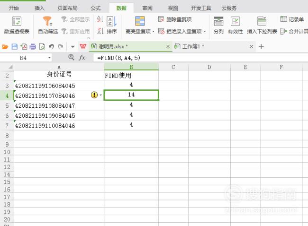The width and height of the screenshot is (308, 226).
Task: Click the print icon
Action: point(33,47)
